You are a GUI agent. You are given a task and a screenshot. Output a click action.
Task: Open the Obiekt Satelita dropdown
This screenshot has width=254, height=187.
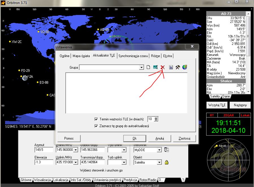[160, 162]
